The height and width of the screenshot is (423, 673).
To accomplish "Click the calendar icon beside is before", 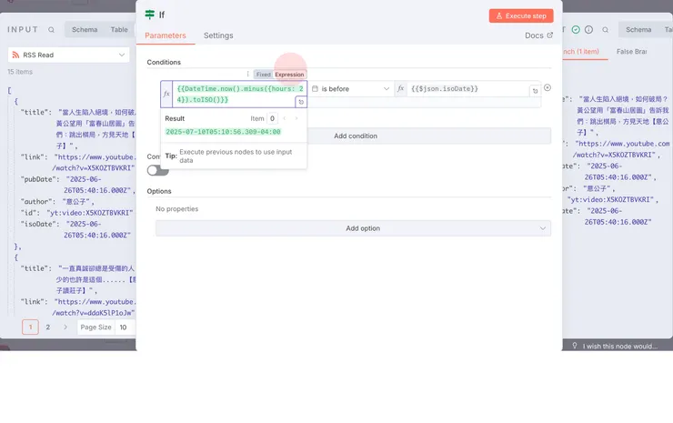I will pos(315,88).
